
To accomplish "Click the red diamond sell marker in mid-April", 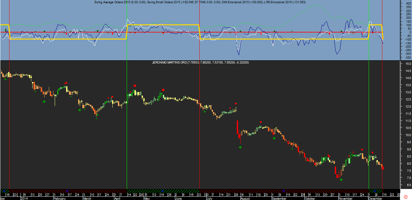I will [135, 86].
